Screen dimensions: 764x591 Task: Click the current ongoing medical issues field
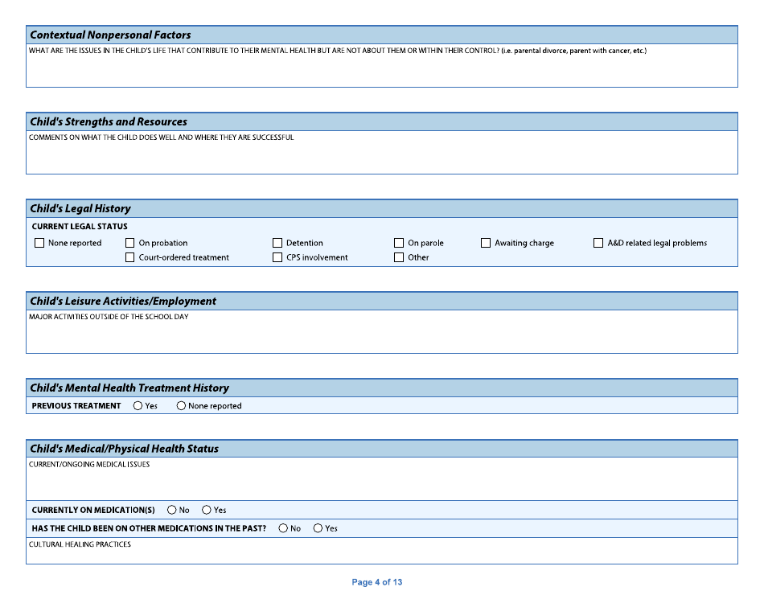click(382, 481)
